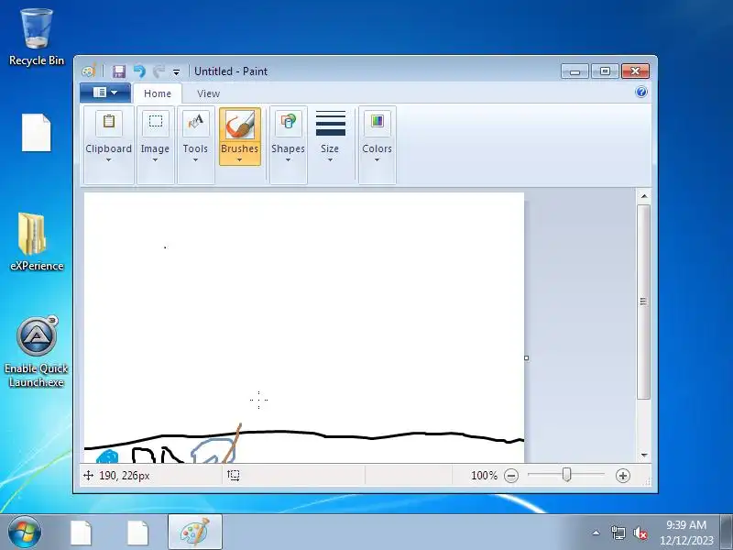Click the Redo arrow icon

click(x=159, y=71)
